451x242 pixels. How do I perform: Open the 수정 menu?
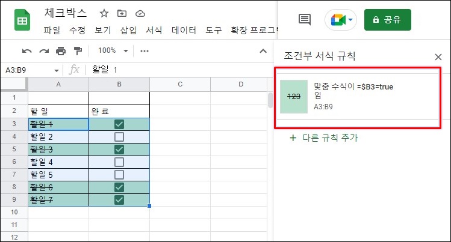pos(77,30)
